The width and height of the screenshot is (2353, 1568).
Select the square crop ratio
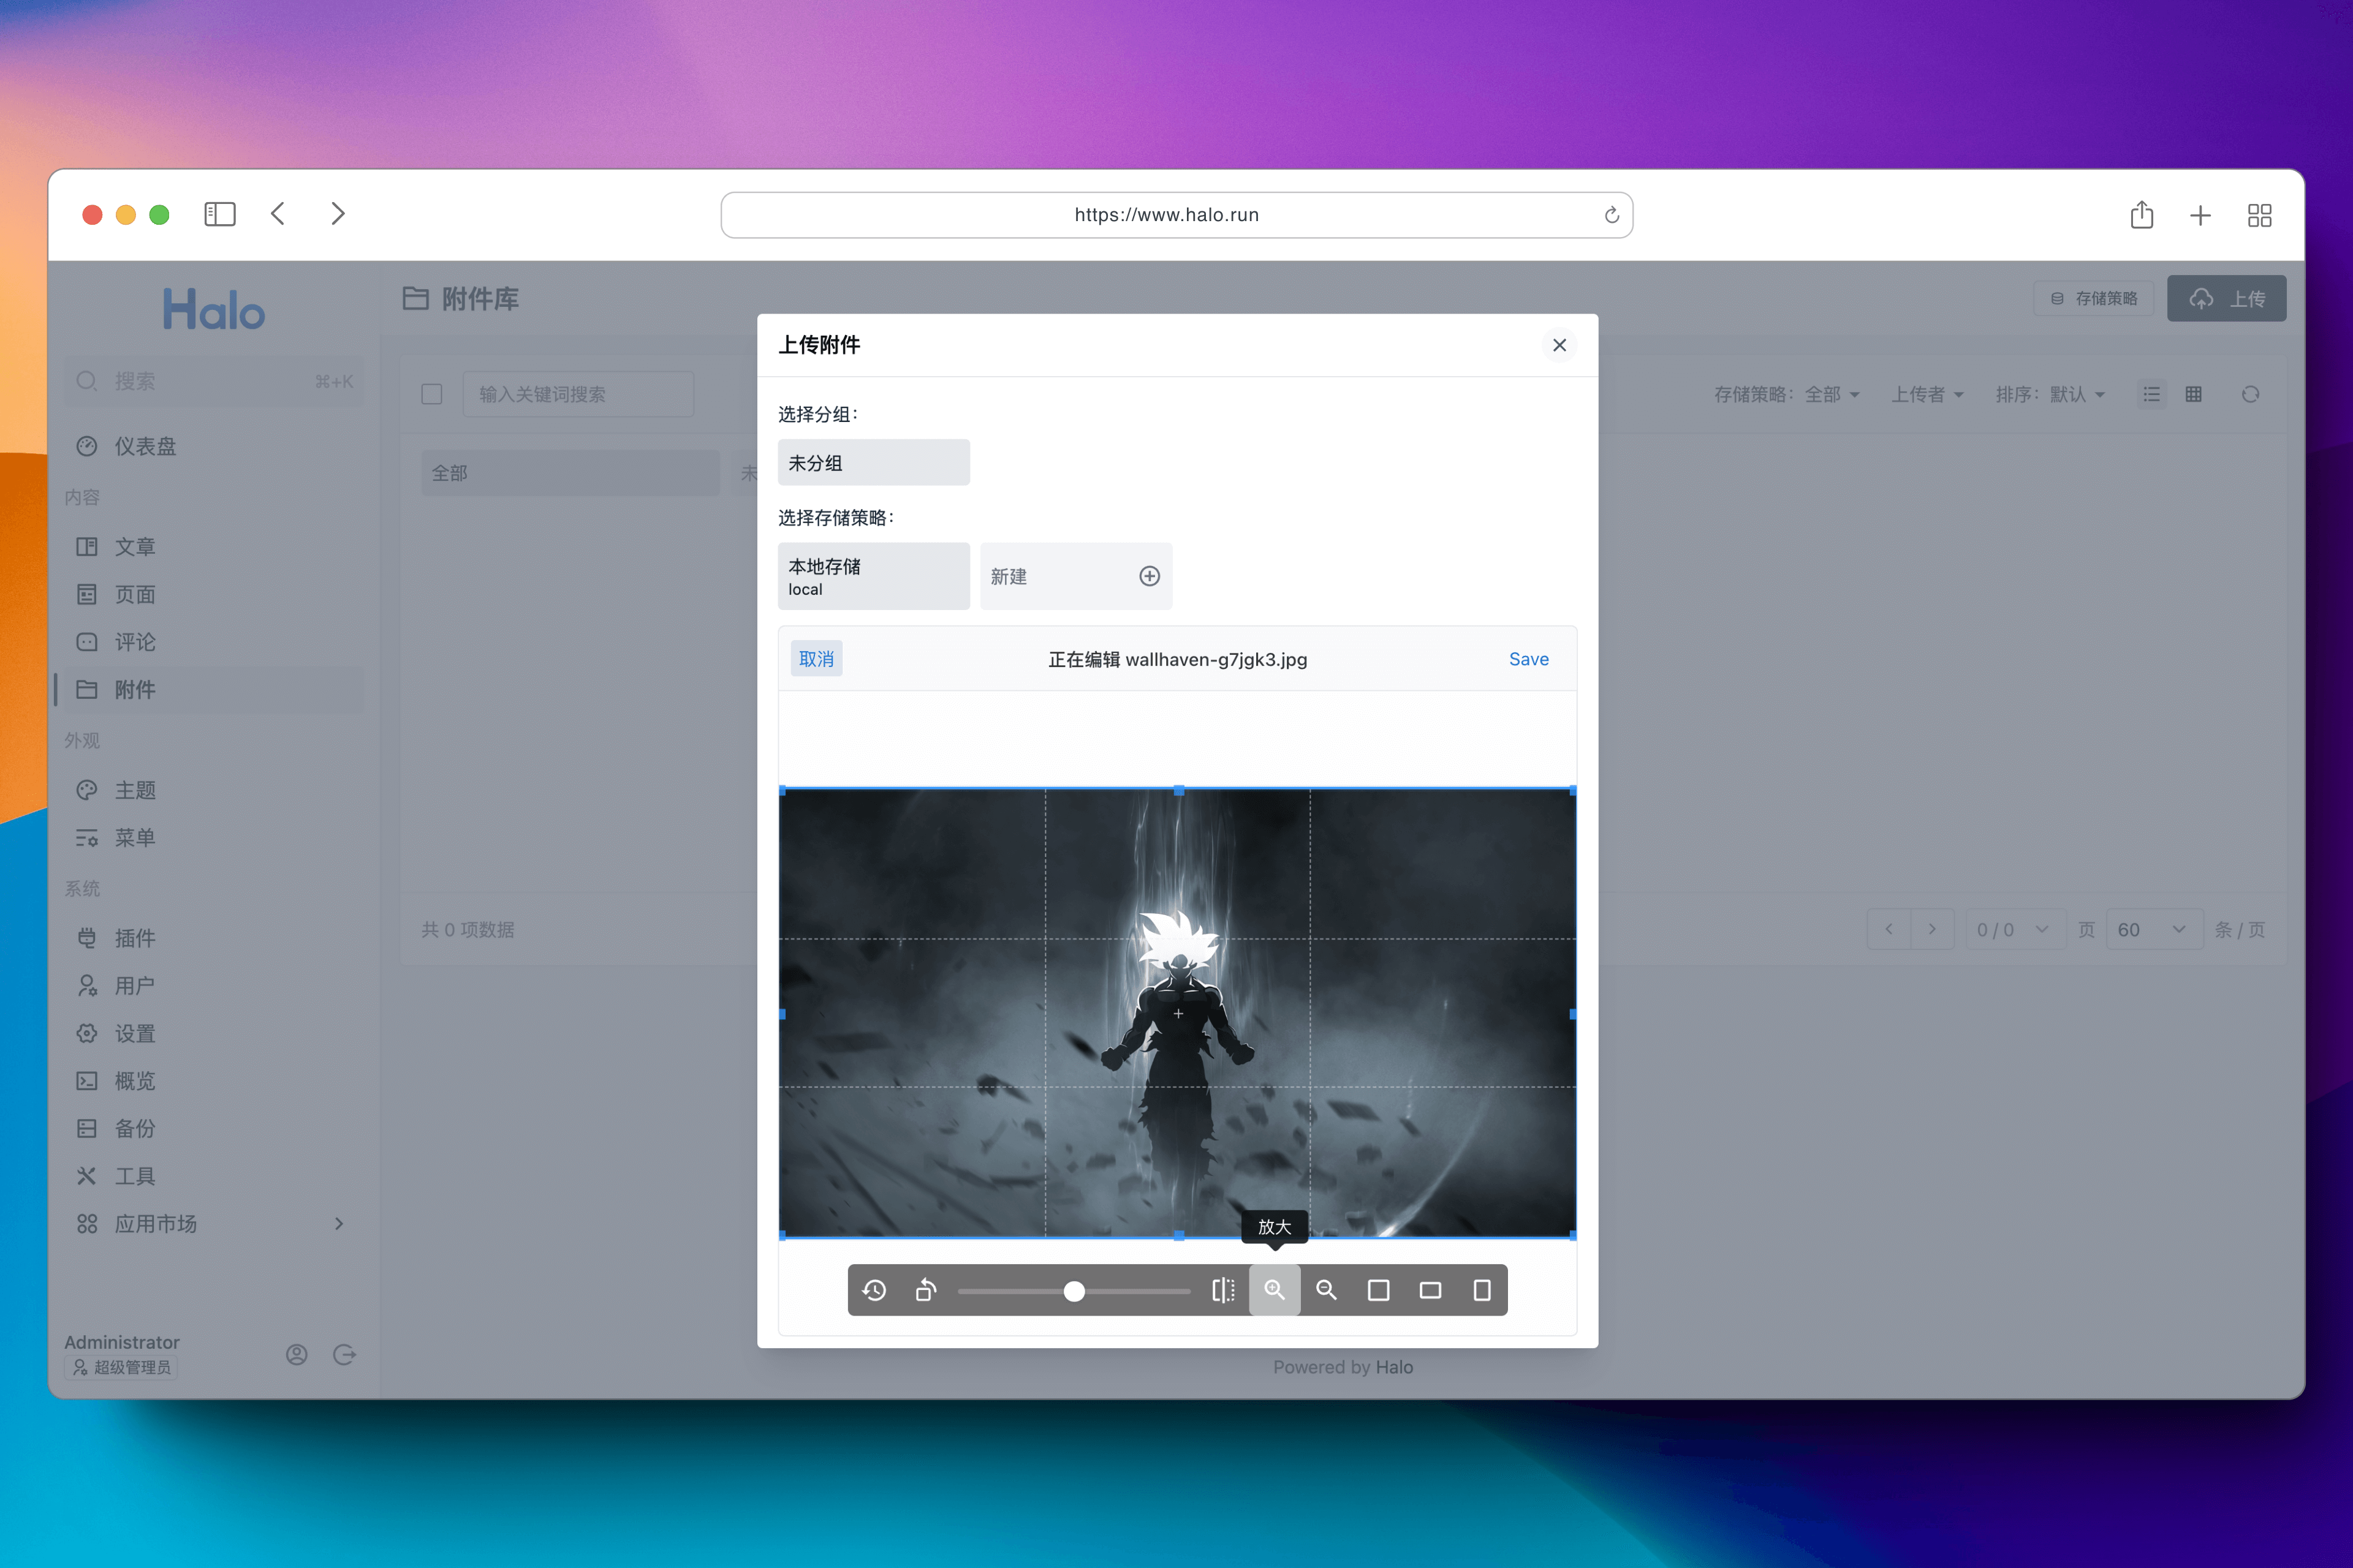(1379, 1290)
